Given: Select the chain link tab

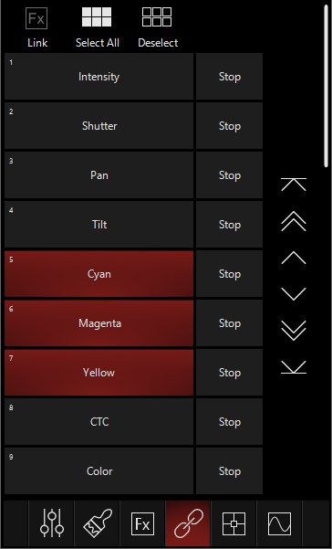Looking at the screenshot, I should [188, 523].
